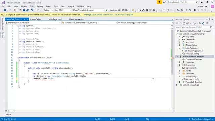The width and height of the screenshot is (215, 121).
Task: Click Sync with Active Document icon
Action: pos(200,24)
